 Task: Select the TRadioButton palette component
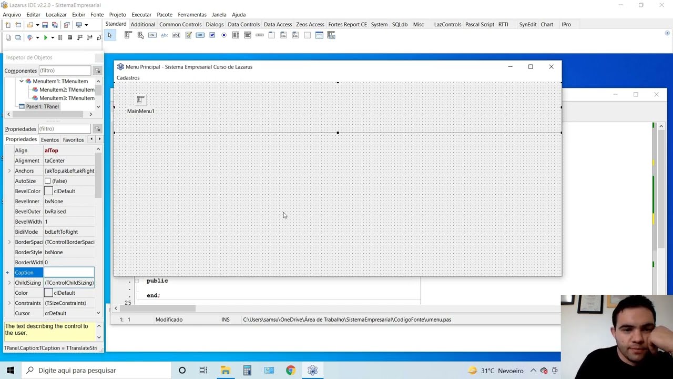click(x=224, y=35)
